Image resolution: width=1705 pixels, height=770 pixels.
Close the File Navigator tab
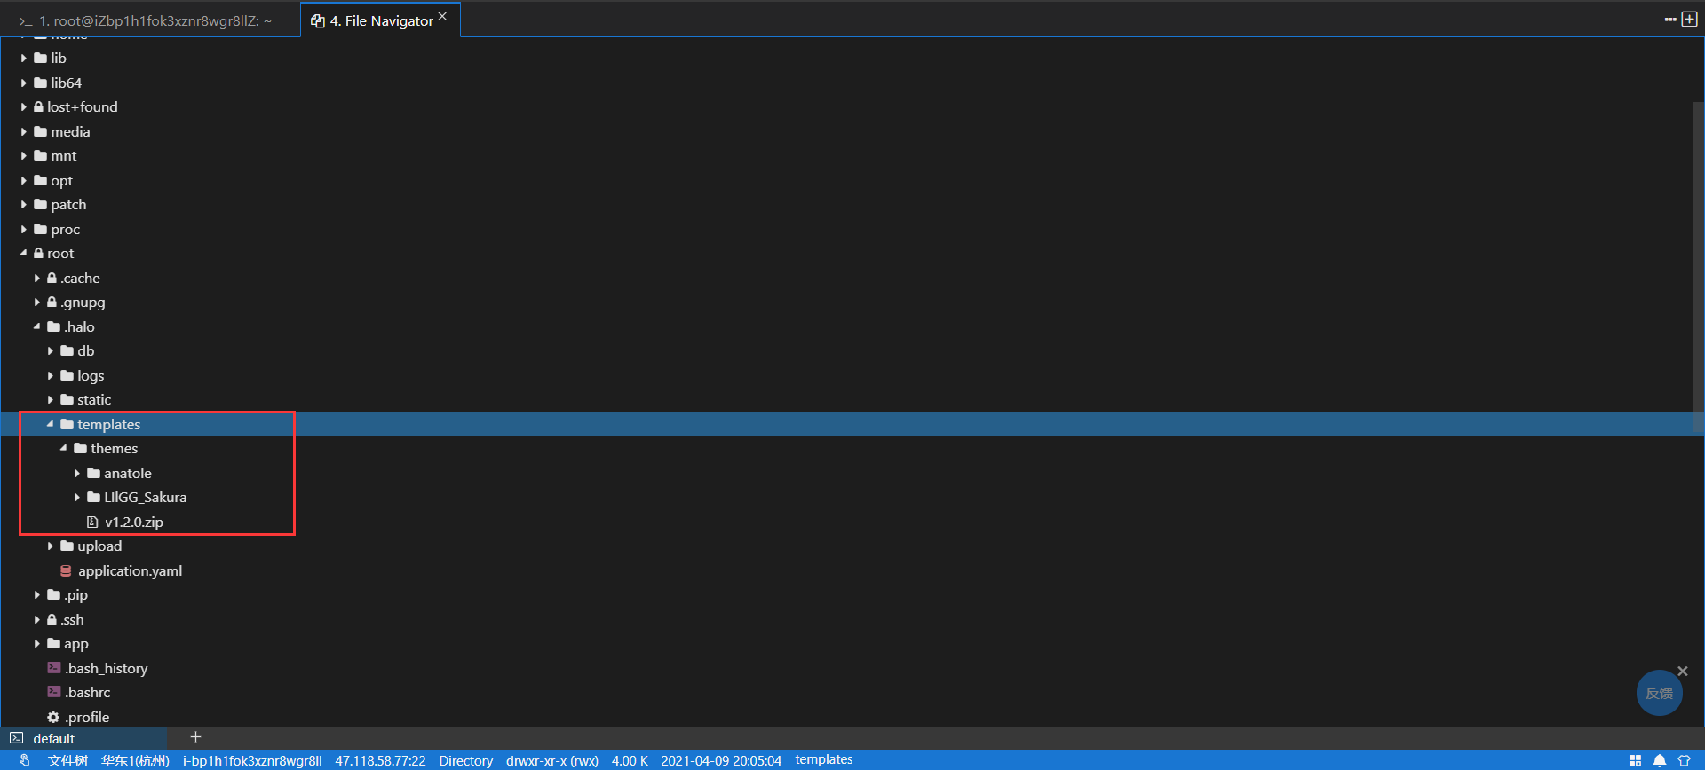(x=442, y=16)
